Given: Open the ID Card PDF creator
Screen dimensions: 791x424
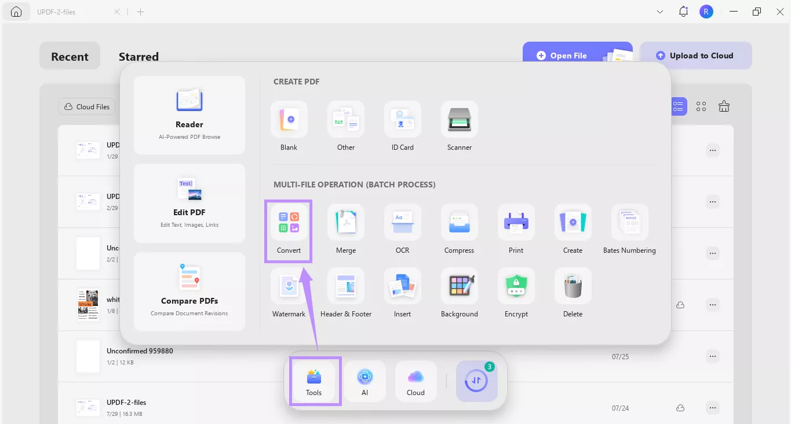Looking at the screenshot, I should click(x=402, y=126).
